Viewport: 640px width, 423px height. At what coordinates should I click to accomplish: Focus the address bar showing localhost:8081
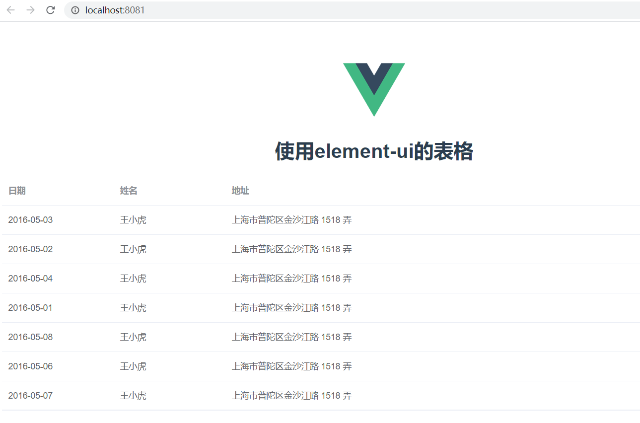pyautogui.click(x=352, y=10)
